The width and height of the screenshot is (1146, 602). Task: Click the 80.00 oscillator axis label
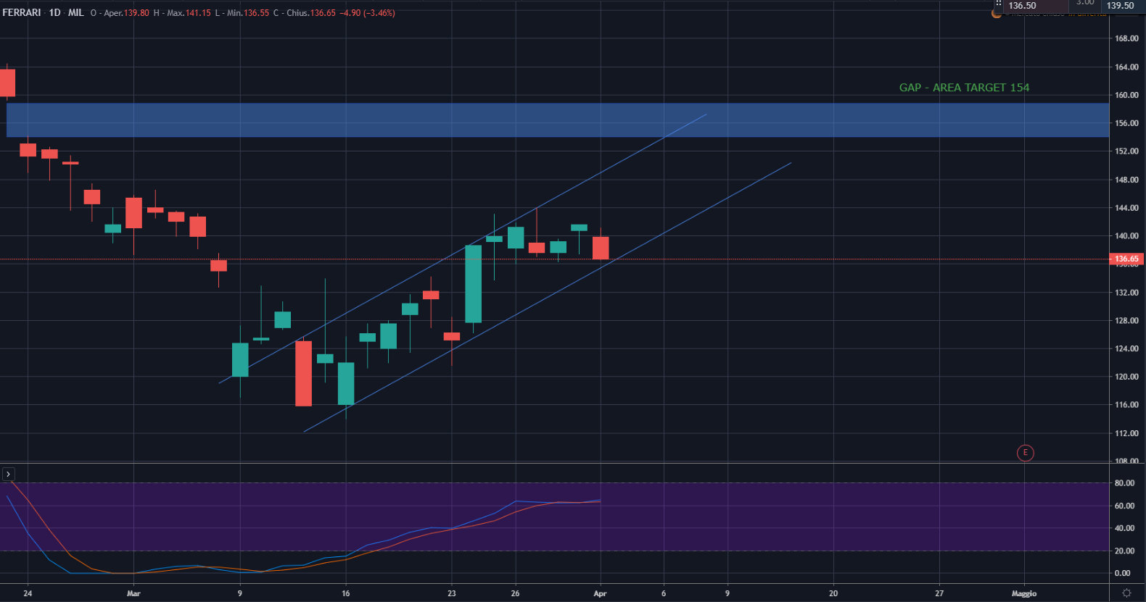coord(1124,483)
